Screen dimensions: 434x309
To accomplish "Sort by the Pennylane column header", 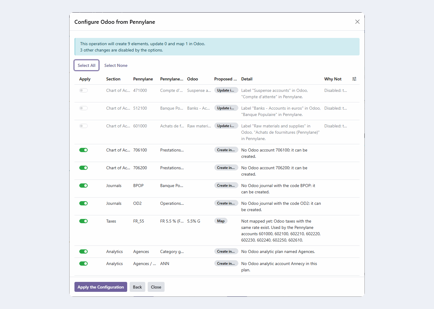I will [143, 79].
